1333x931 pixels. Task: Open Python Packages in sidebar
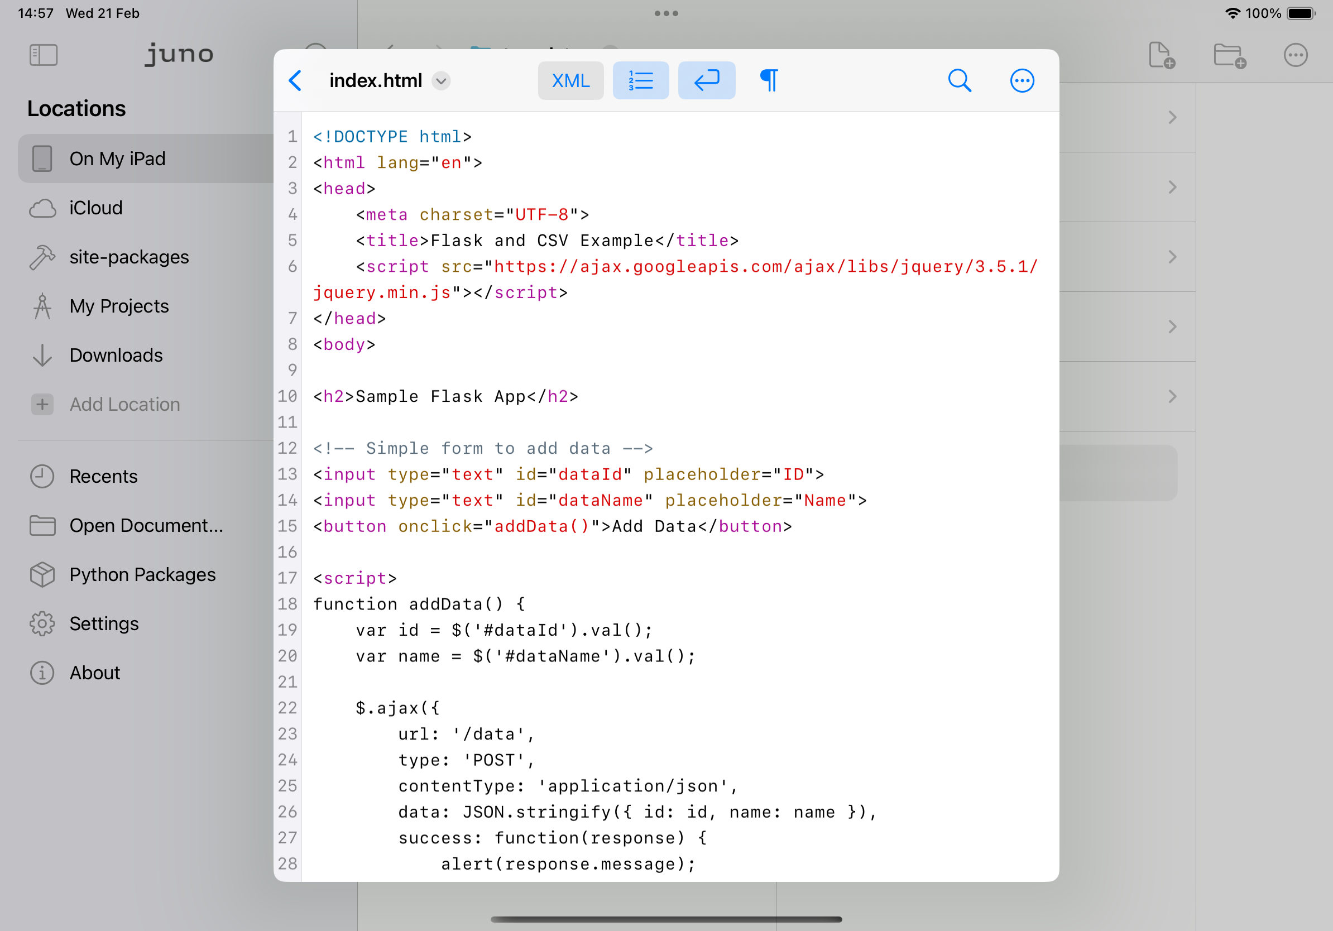point(142,575)
